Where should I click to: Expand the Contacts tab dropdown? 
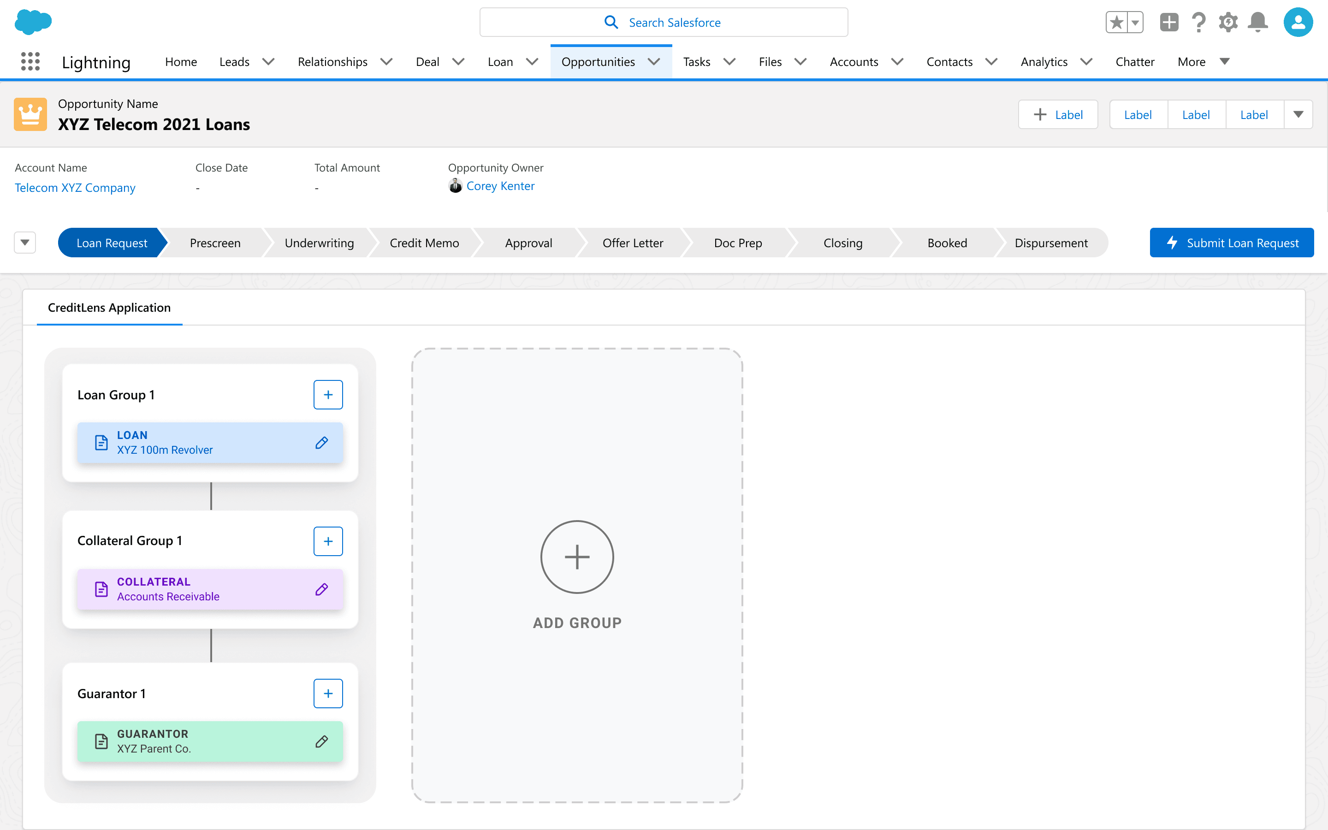[991, 61]
